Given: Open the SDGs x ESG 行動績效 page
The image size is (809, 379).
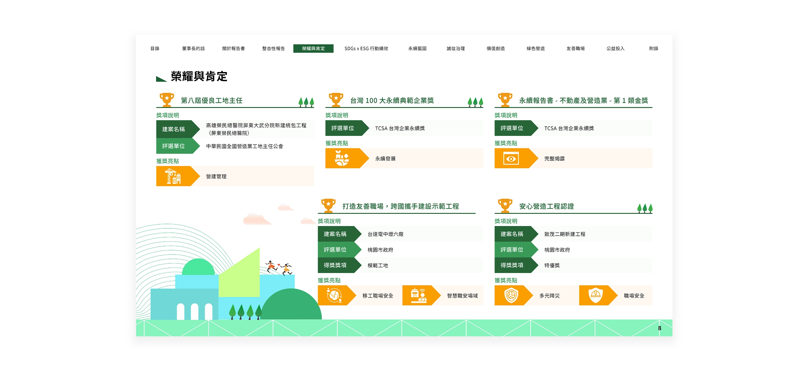Looking at the screenshot, I should tap(366, 49).
